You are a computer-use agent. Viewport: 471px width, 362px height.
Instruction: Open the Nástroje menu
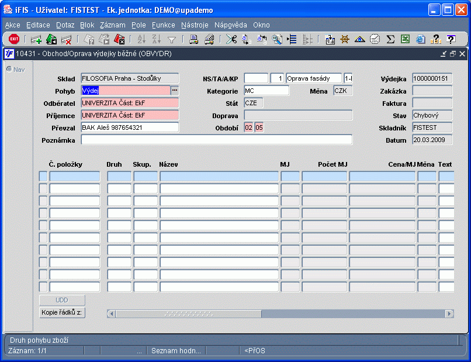(x=195, y=25)
